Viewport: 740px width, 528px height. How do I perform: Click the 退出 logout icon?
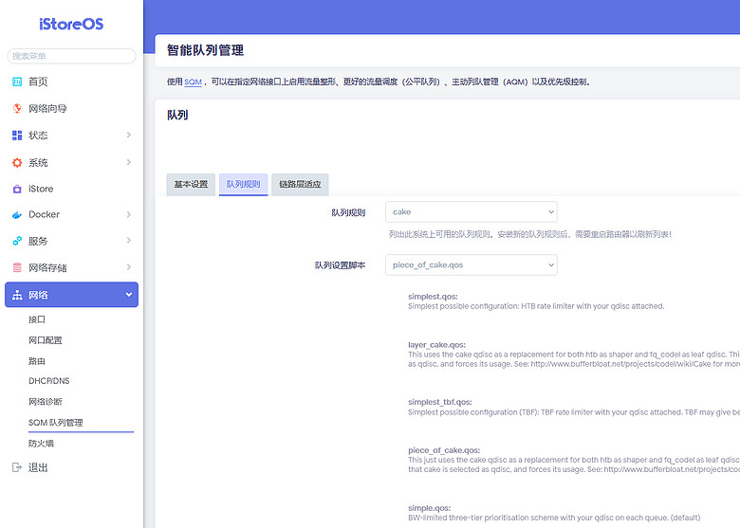17,467
